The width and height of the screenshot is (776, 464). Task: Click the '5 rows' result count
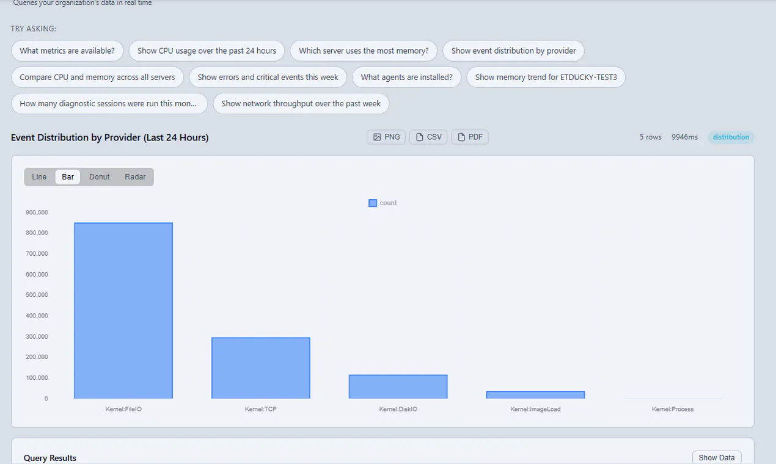pos(651,137)
